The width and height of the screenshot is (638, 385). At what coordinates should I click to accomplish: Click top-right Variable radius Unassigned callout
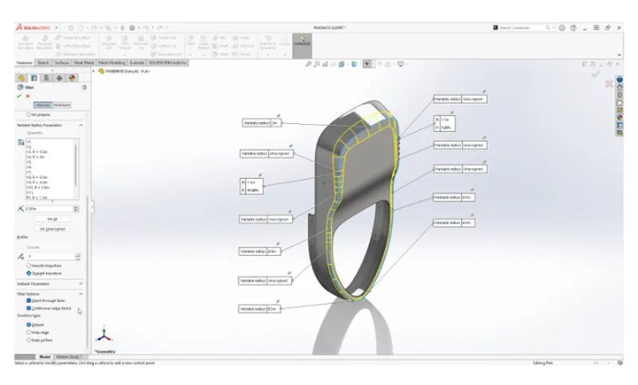(x=460, y=99)
